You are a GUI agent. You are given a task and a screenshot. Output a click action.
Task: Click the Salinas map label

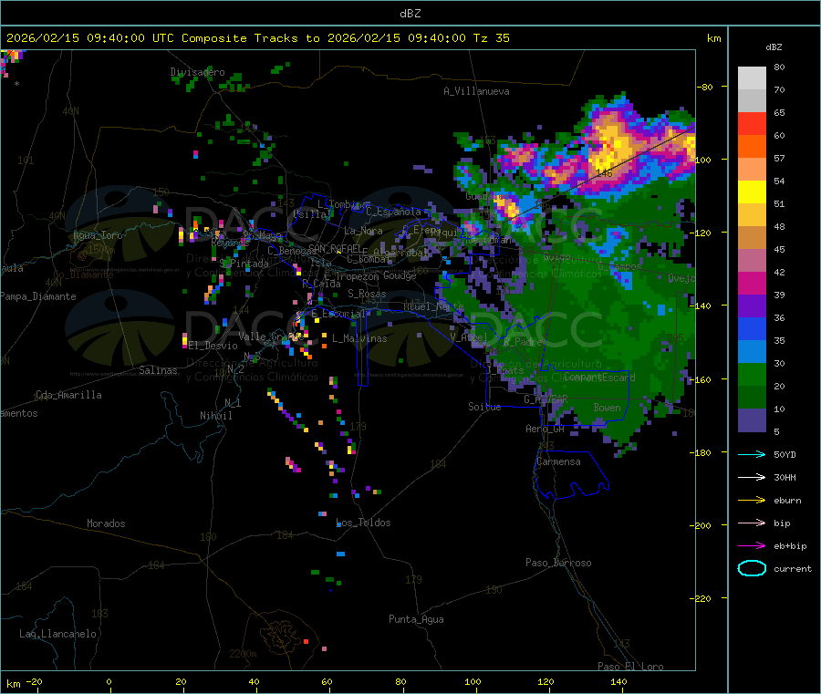[158, 370]
